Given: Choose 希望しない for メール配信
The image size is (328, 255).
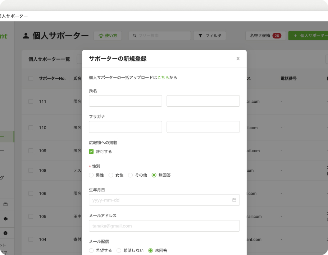Looking at the screenshot, I should coord(119,250).
